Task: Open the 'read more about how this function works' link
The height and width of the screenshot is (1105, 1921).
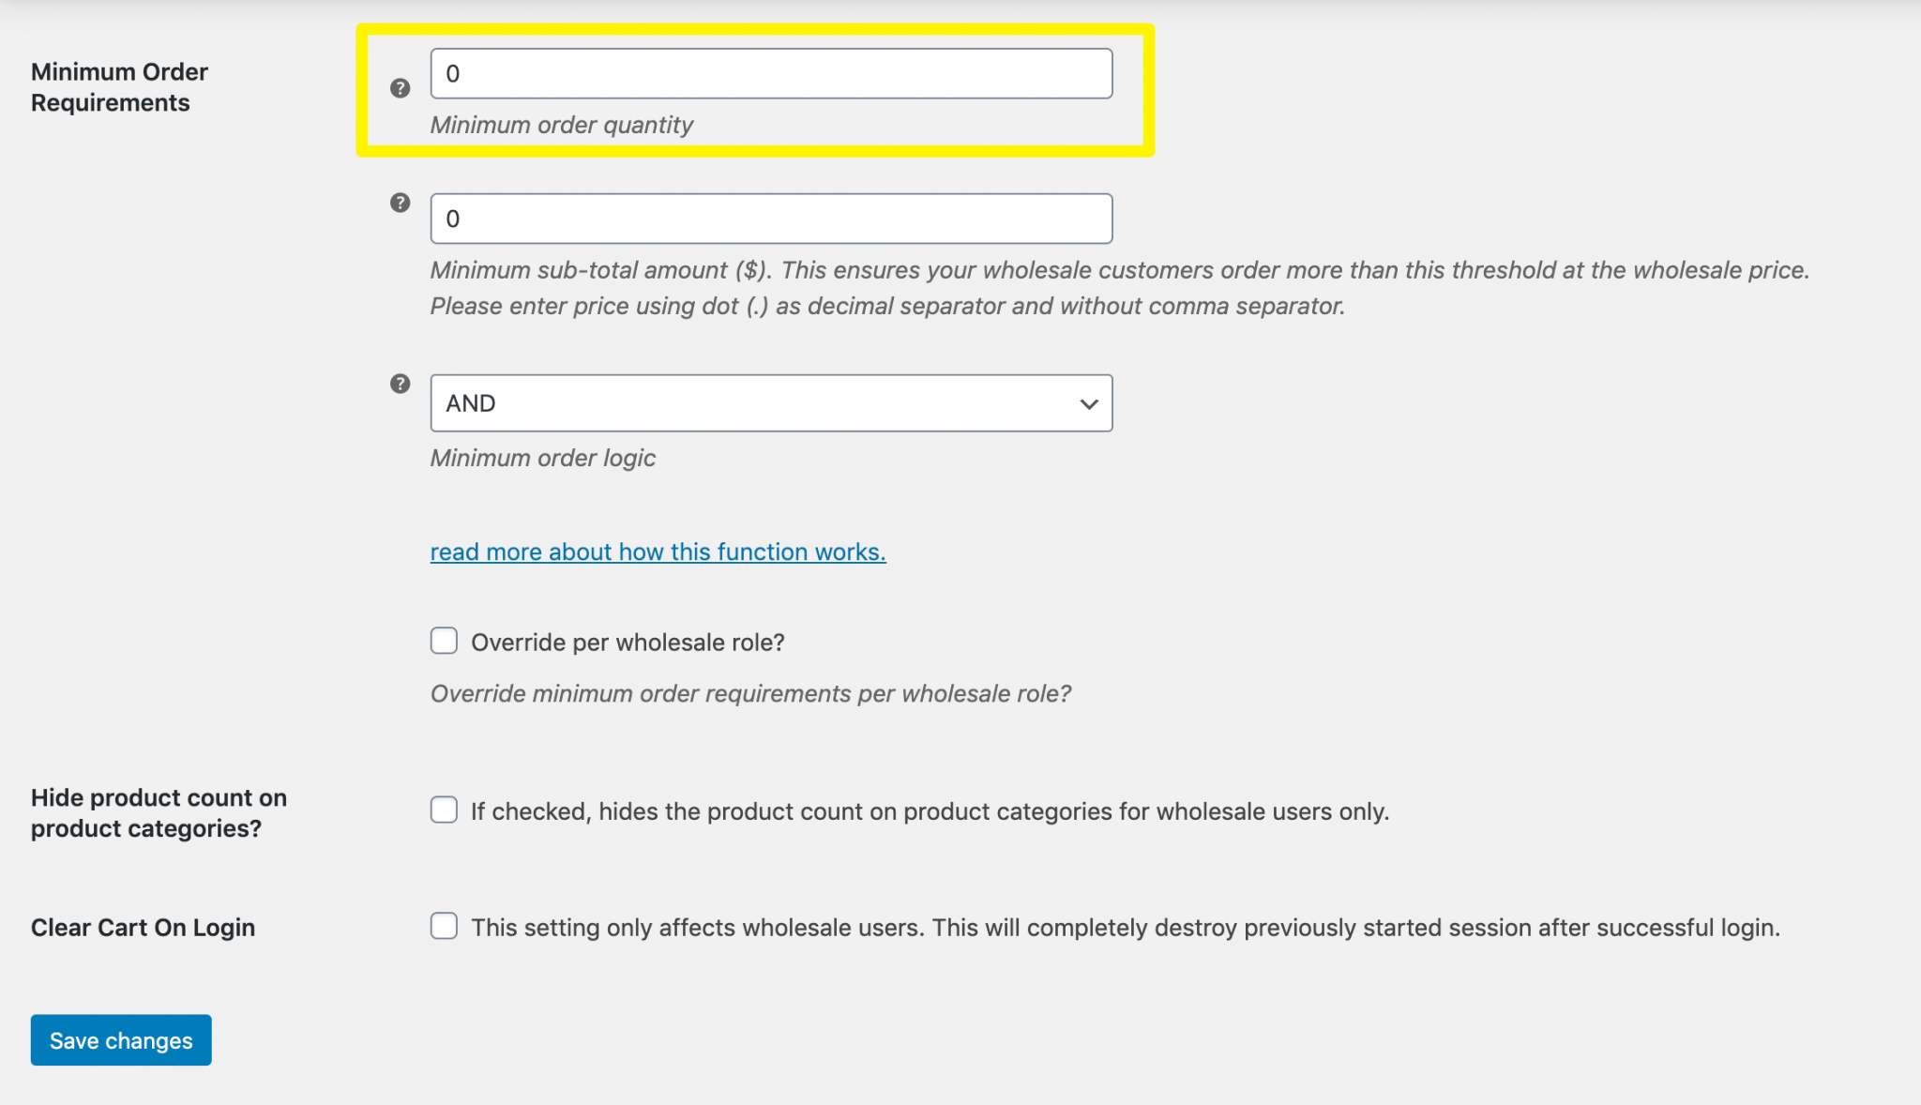Action: point(658,552)
